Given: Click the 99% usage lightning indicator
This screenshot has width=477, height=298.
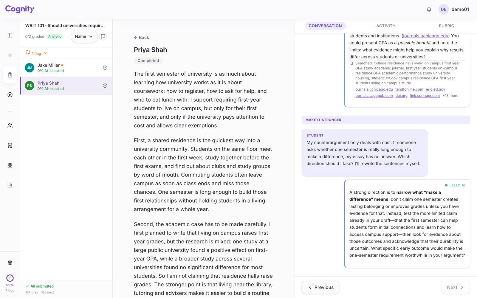Looking at the screenshot, I should [x=10, y=278].
